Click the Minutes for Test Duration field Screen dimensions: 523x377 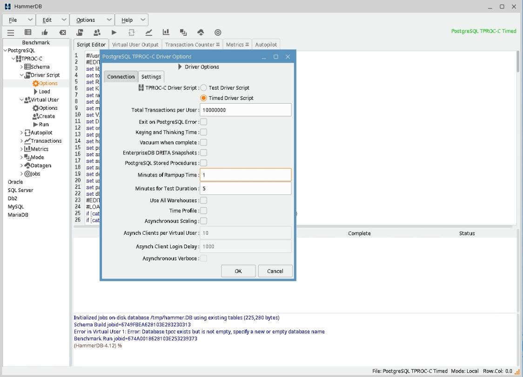(x=245, y=189)
